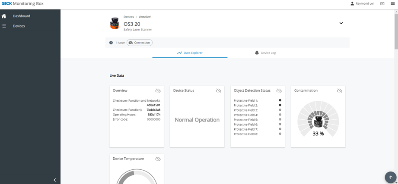Image resolution: width=398 pixels, height=184 pixels.
Task: Click the Device Temperature circular gauge
Action: [137, 176]
